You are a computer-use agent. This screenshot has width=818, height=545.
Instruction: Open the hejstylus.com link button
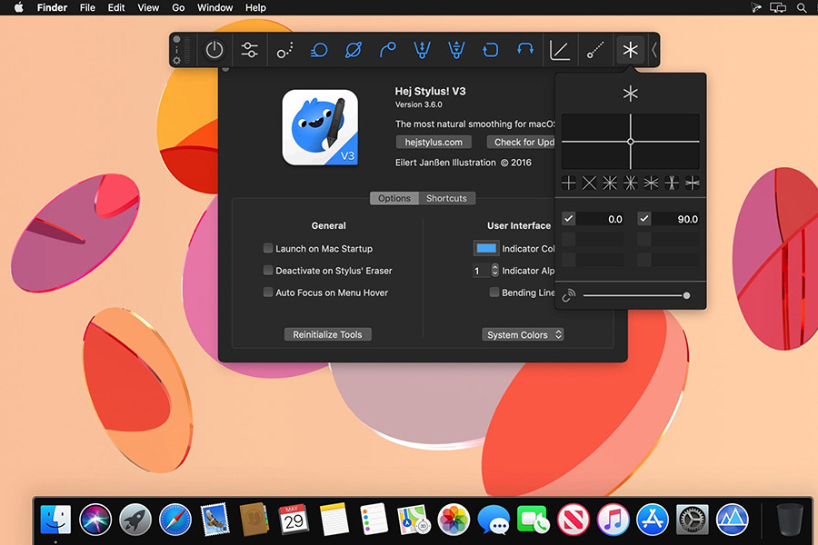click(434, 142)
